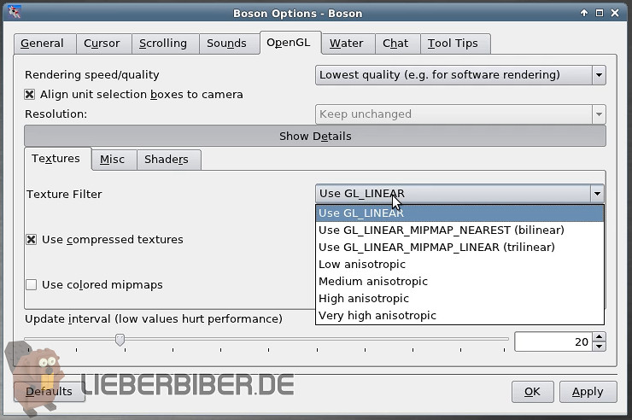Open the Rendering speed/quality dropdown
The image size is (632, 420).
click(460, 75)
